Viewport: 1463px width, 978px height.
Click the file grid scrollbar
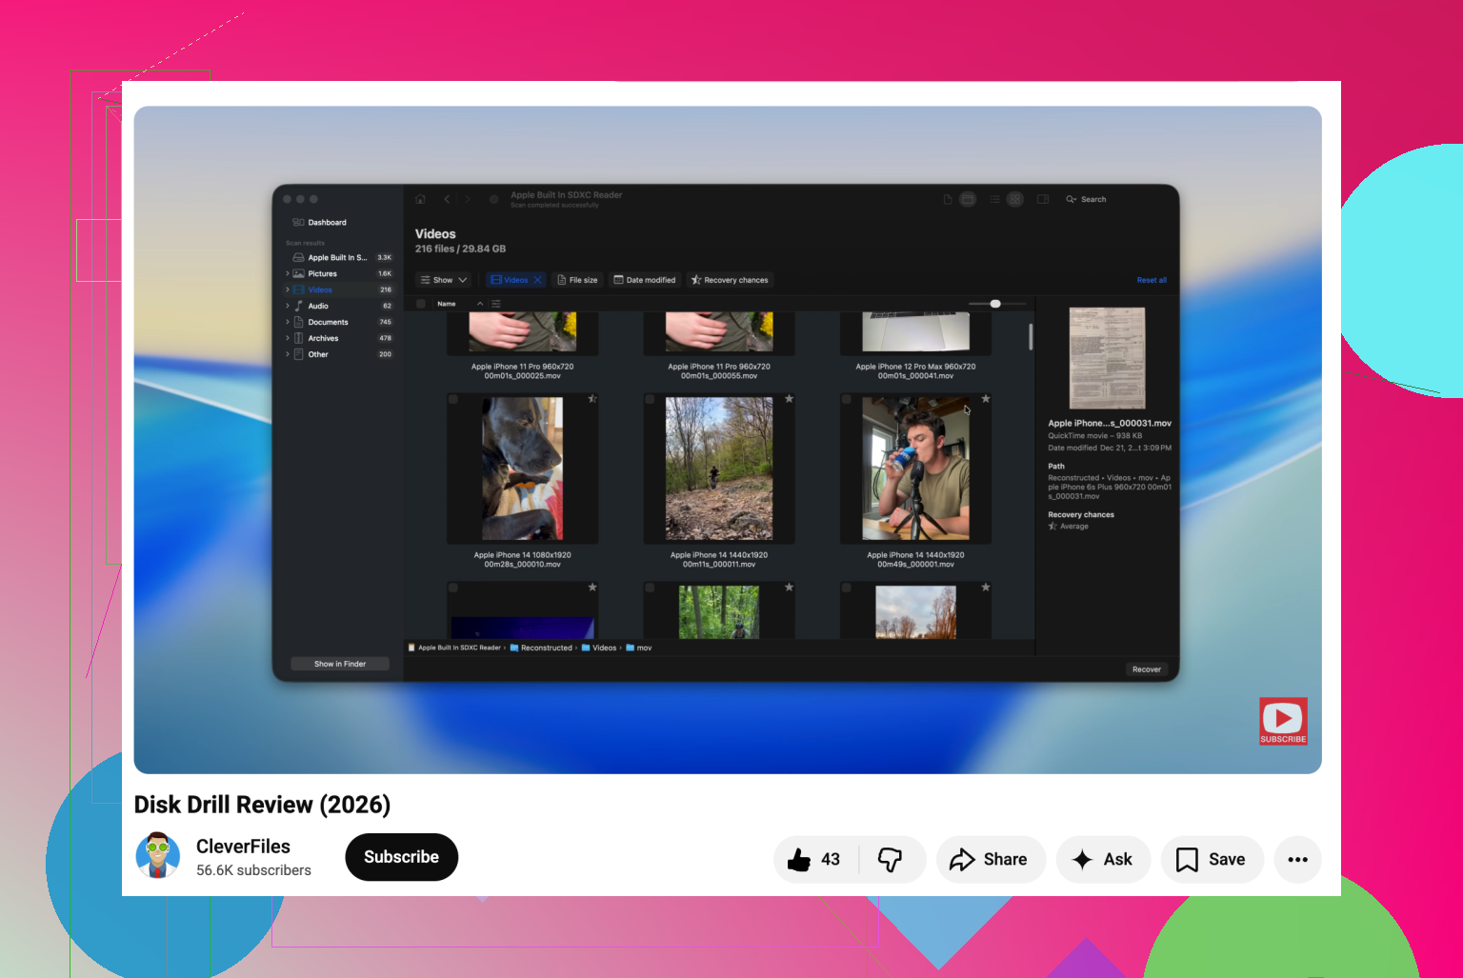pos(1031,337)
